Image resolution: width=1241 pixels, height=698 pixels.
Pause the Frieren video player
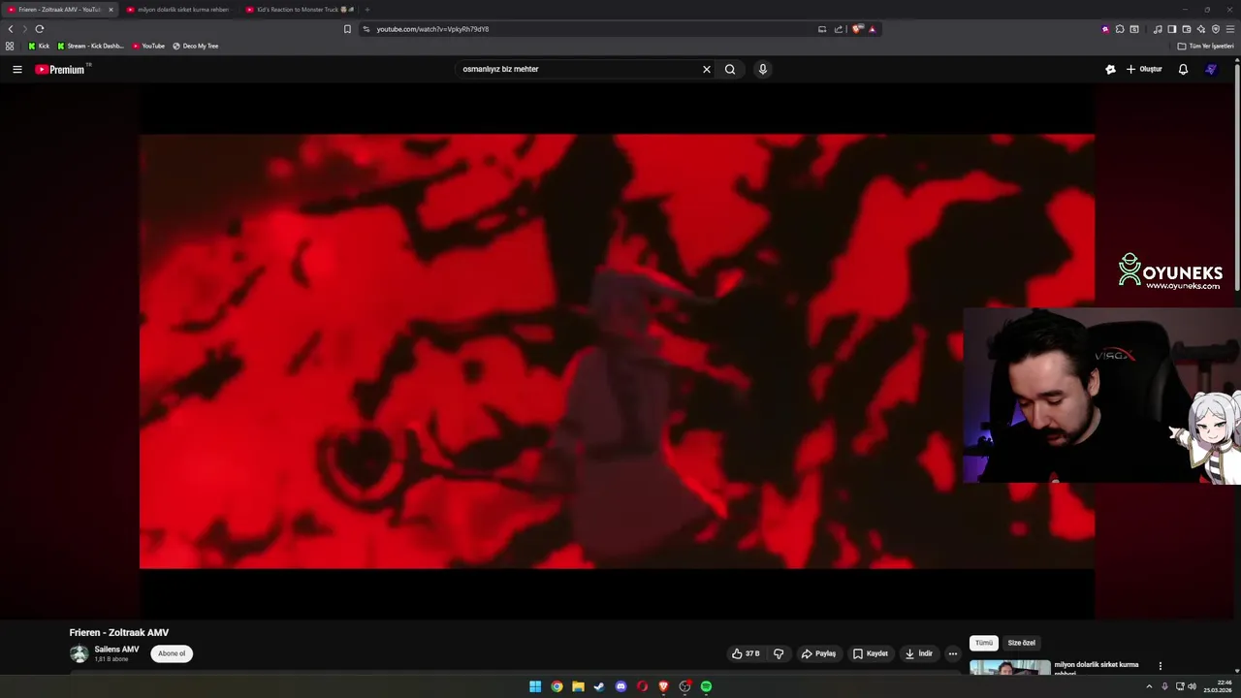(617, 351)
